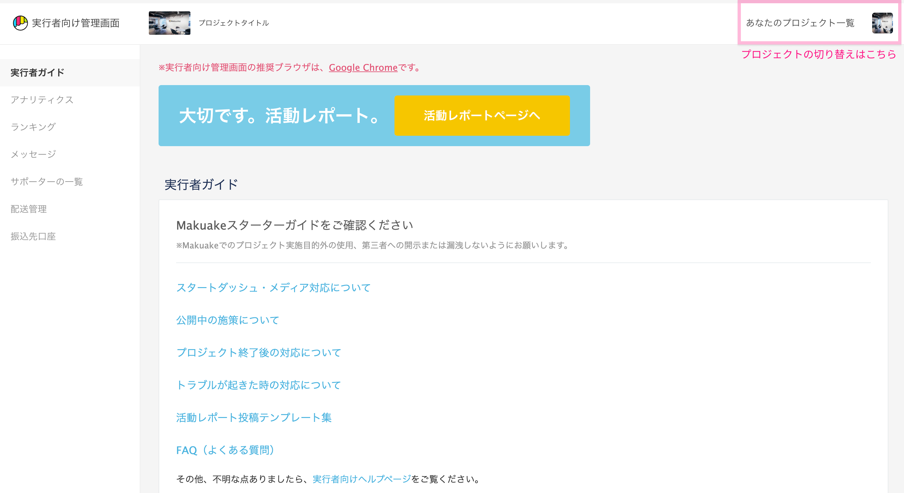Open 振込先口座 from the sidebar
Screen dimensions: 904x493
coord(33,236)
